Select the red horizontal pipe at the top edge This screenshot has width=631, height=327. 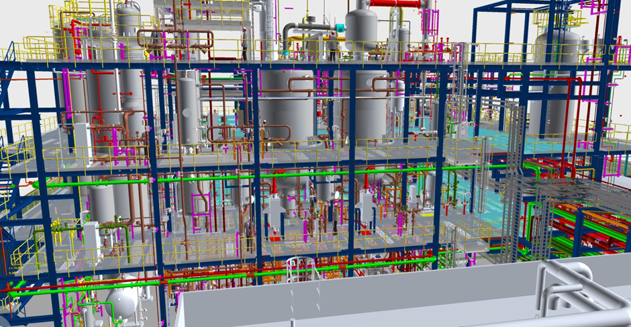point(395,3)
